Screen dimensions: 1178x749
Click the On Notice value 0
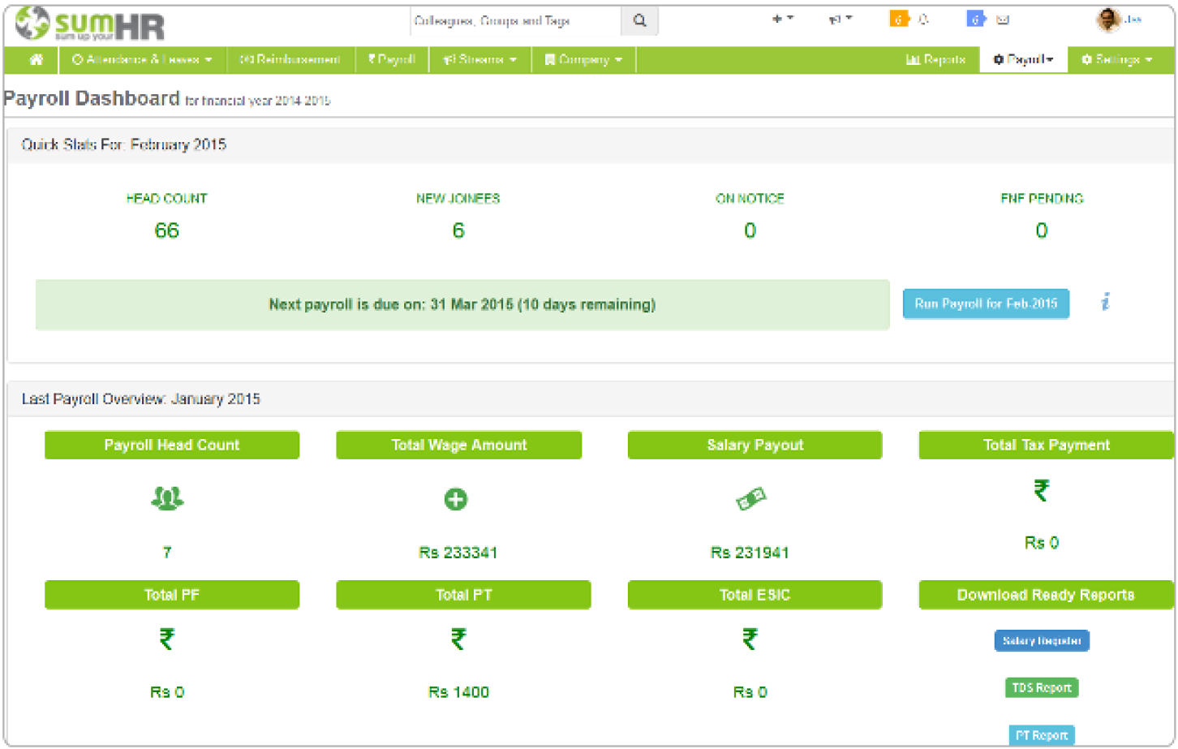click(750, 230)
